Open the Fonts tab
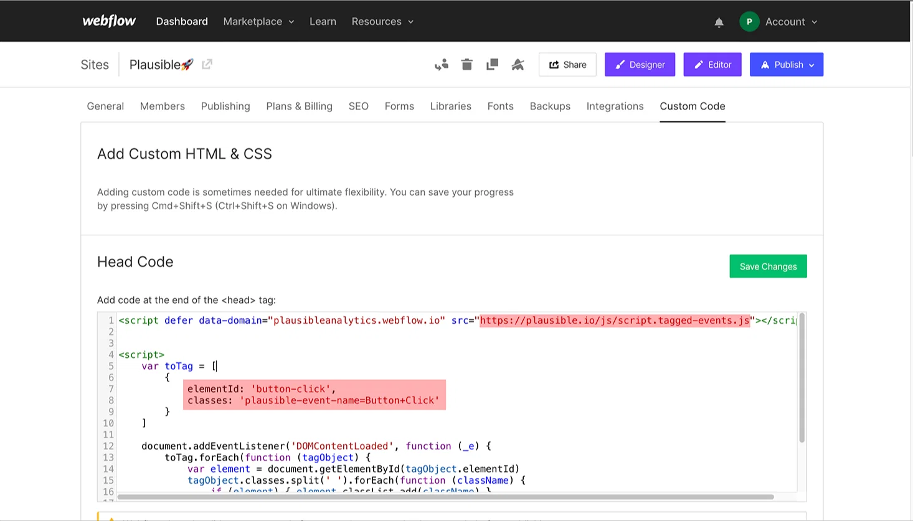This screenshot has width=913, height=521. pos(501,106)
